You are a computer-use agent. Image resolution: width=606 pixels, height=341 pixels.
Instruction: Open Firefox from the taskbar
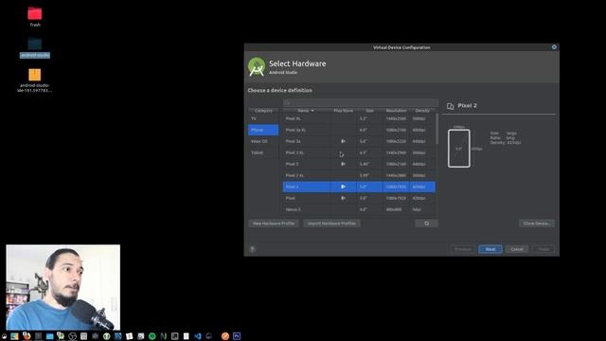27,336
